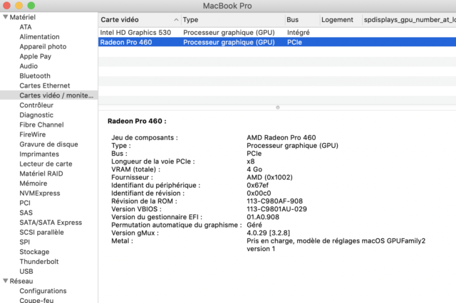The width and height of the screenshot is (456, 303).
Task: Click the revision identifier 0x00c0
Action: point(259,193)
